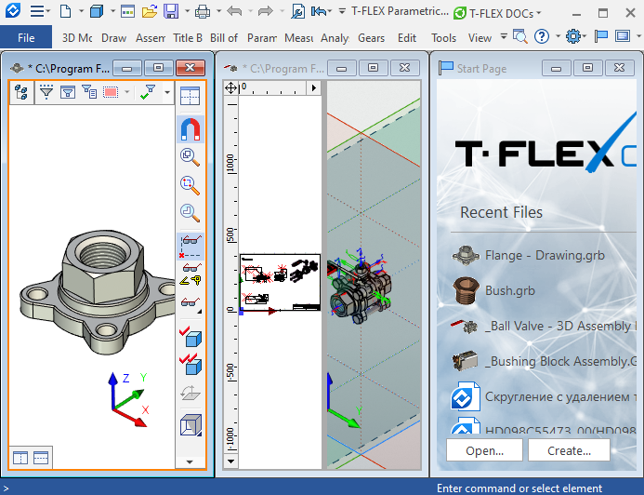Switch to the Tools ribbon tab

click(443, 38)
